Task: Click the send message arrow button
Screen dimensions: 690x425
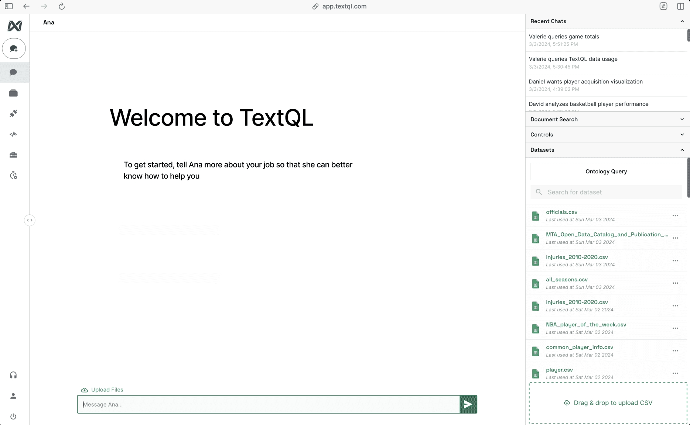Action: coord(468,404)
